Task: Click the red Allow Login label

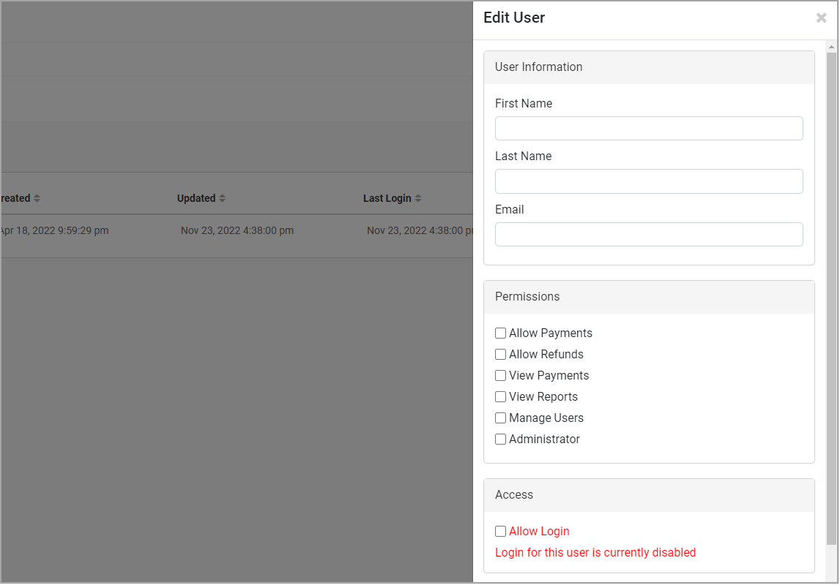Action: pyautogui.click(x=539, y=531)
